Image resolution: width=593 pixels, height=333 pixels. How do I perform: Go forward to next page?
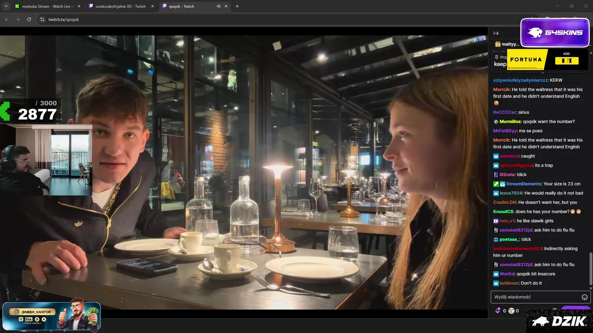[x=18, y=19]
